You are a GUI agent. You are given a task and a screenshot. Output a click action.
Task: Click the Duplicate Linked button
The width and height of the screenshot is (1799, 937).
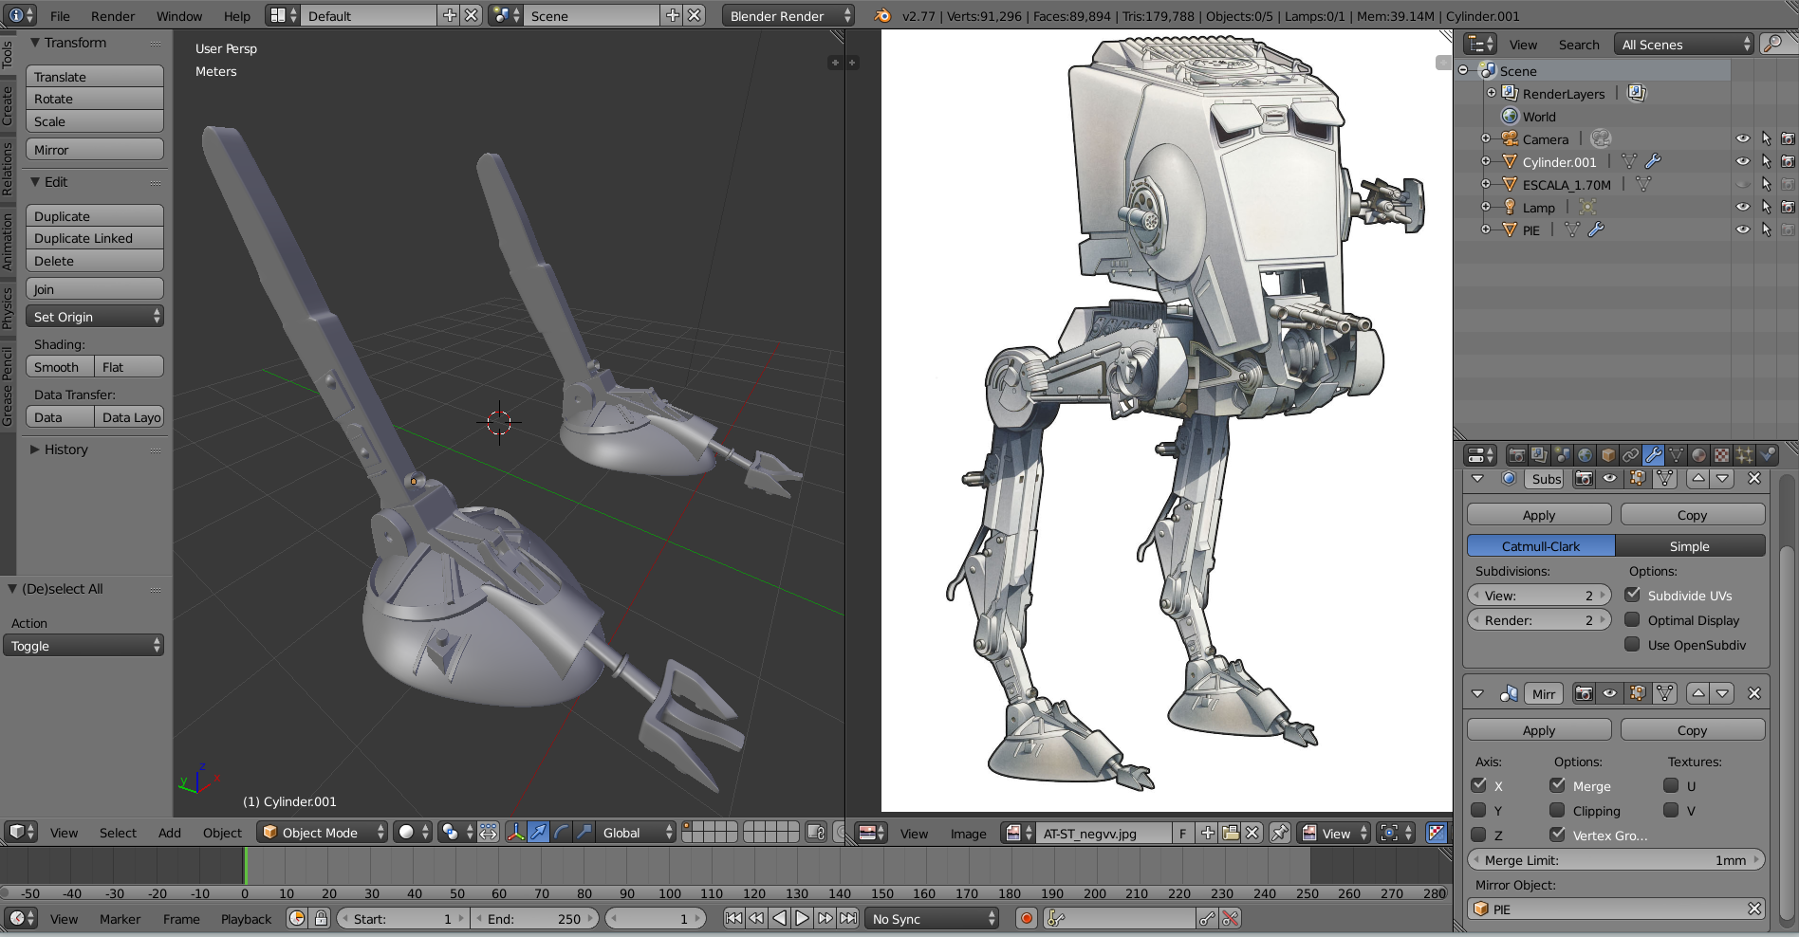click(94, 239)
